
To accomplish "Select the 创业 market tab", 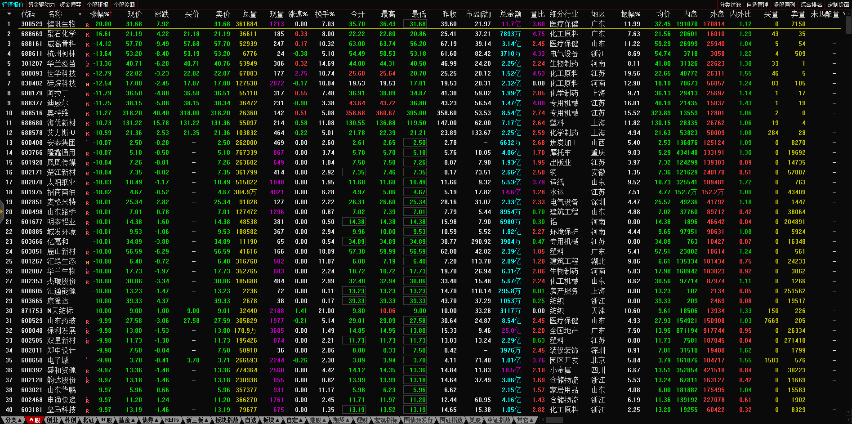I will pos(53,420).
